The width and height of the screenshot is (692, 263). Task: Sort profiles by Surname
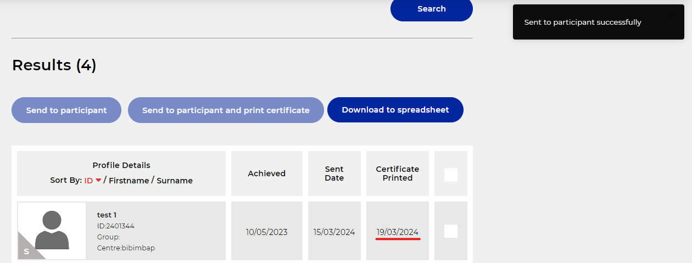[175, 181]
